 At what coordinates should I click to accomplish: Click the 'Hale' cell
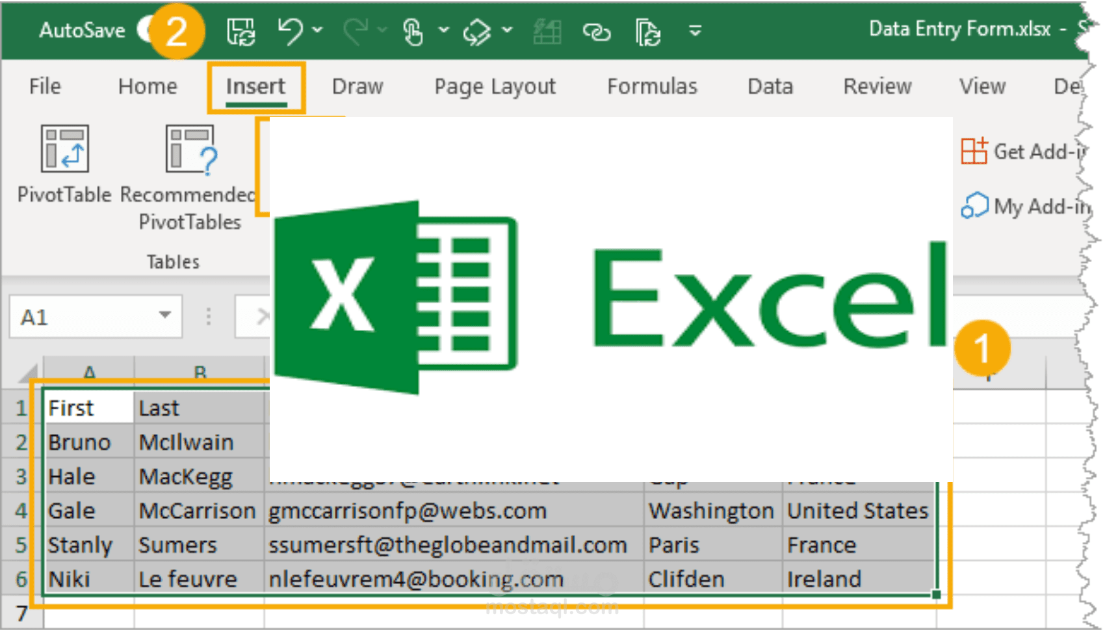[89, 477]
